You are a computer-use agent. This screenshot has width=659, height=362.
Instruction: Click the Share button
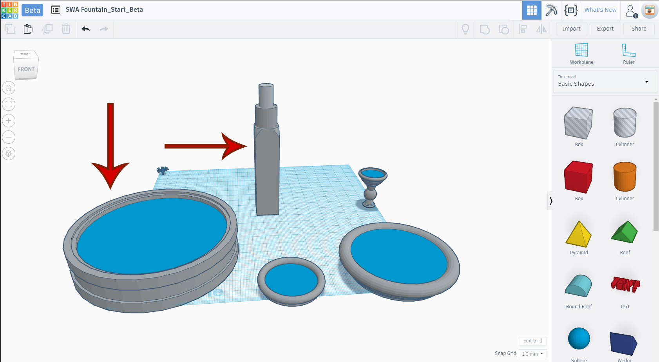[x=639, y=29]
